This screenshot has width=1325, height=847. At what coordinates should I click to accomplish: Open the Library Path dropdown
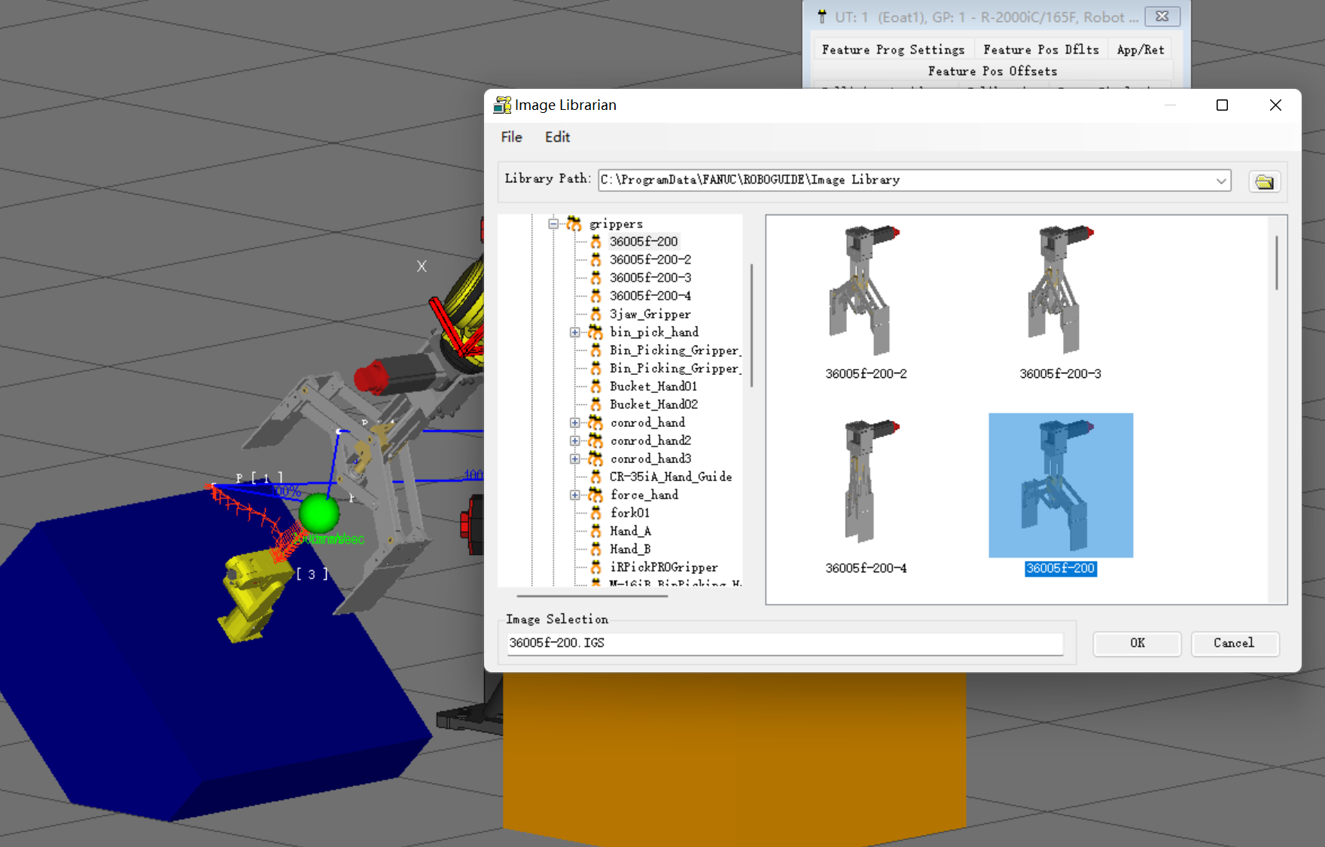(1221, 181)
